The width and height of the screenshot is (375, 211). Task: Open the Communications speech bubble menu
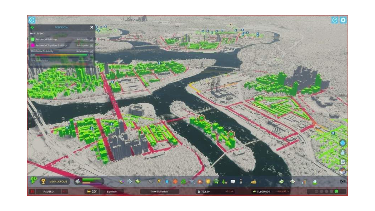tap(233, 182)
